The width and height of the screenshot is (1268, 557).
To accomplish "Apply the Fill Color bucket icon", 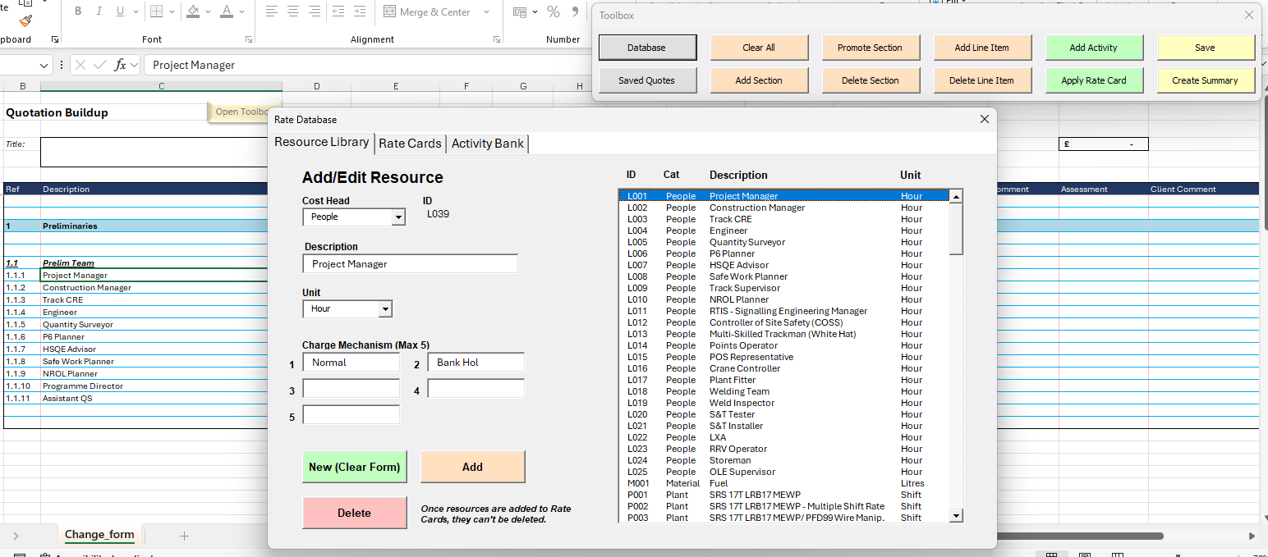I will (x=193, y=11).
